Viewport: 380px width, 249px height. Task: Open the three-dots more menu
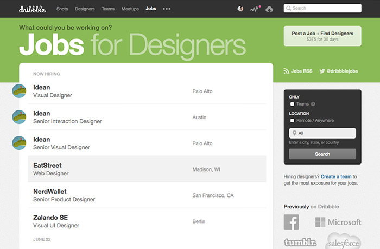pyautogui.click(x=167, y=9)
